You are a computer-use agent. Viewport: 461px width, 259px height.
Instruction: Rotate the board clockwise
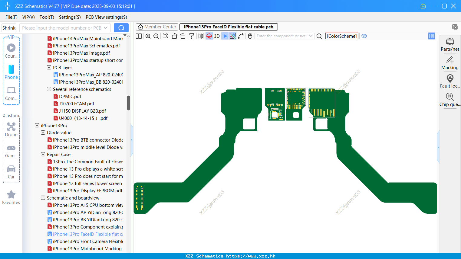pos(183,36)
